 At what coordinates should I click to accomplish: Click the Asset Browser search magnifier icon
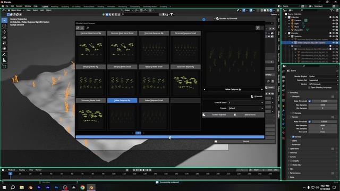(x=88, y=28)
